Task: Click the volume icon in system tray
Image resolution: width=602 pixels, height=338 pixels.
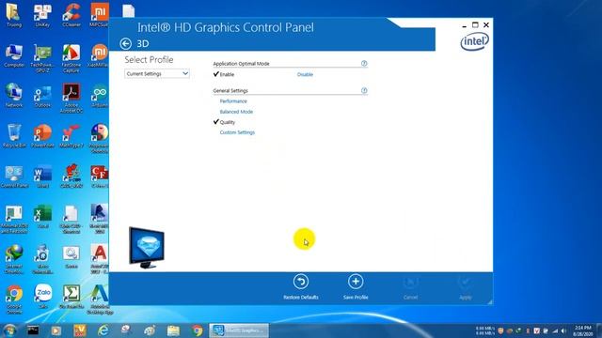Action: coord(563,330)
